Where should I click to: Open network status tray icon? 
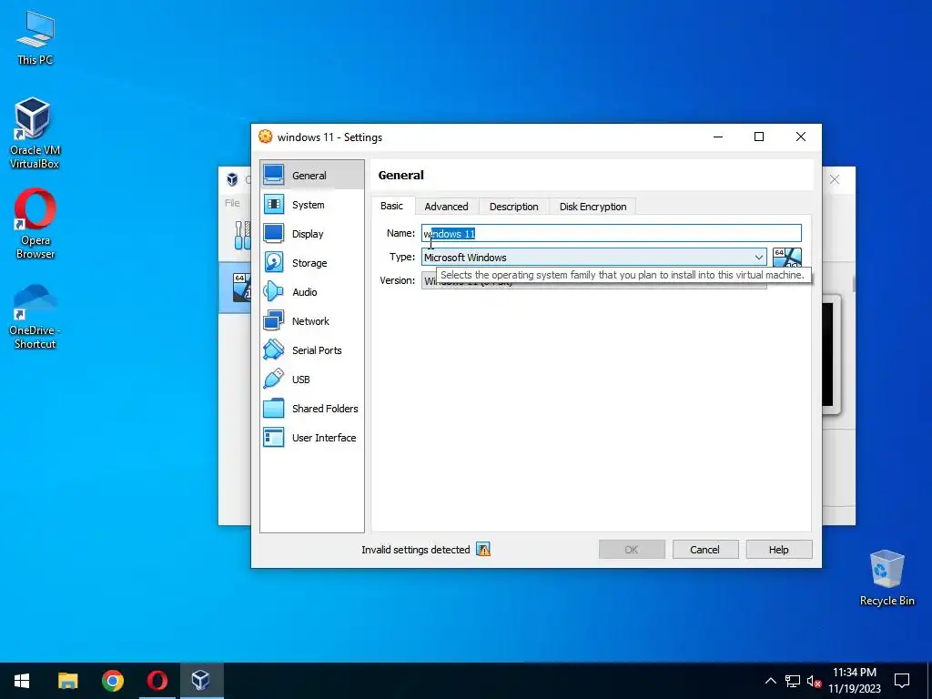[793, 681]
